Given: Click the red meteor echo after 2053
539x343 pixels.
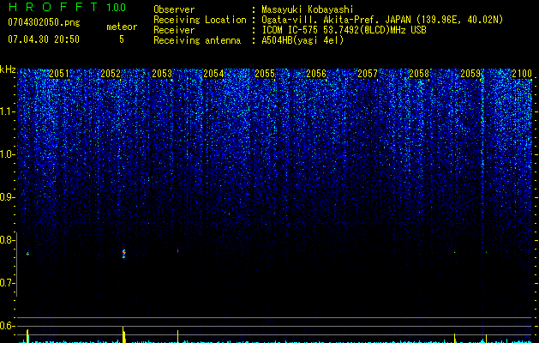Looking at the screenshot, I should click(177, 250).
